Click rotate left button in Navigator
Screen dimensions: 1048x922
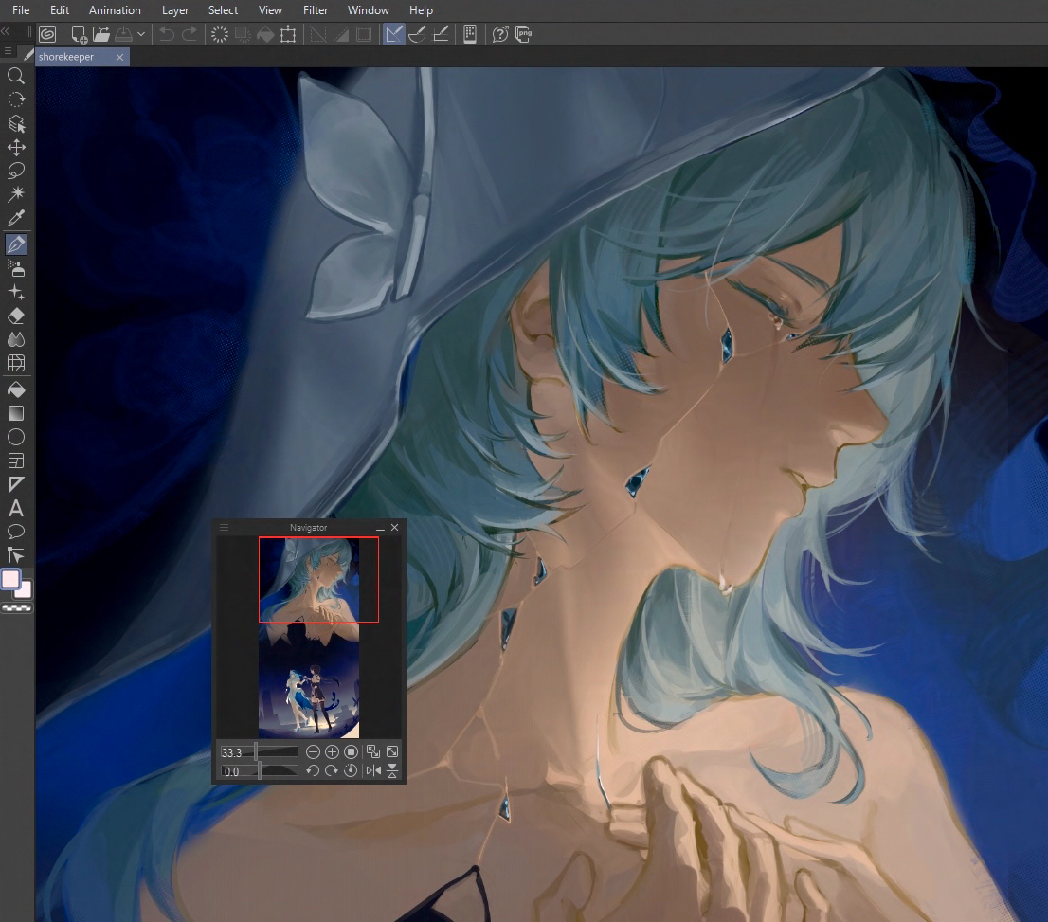(313, 770)
